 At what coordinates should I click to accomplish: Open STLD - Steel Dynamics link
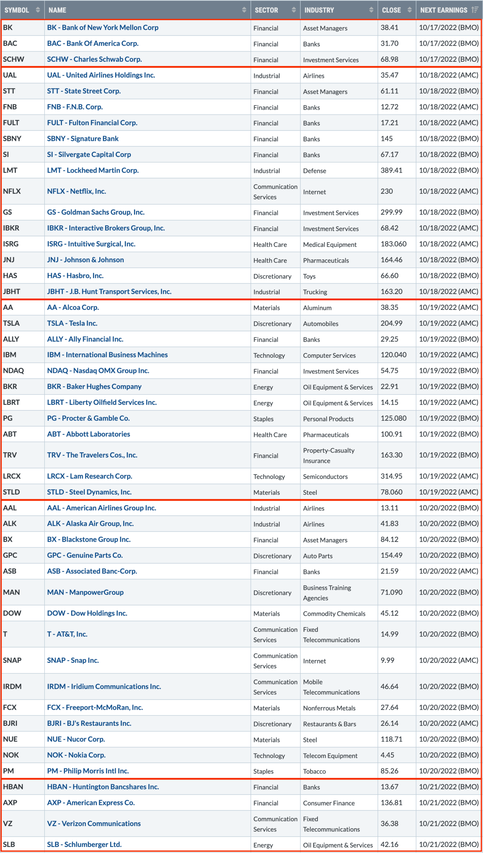(x=89, y=492)
